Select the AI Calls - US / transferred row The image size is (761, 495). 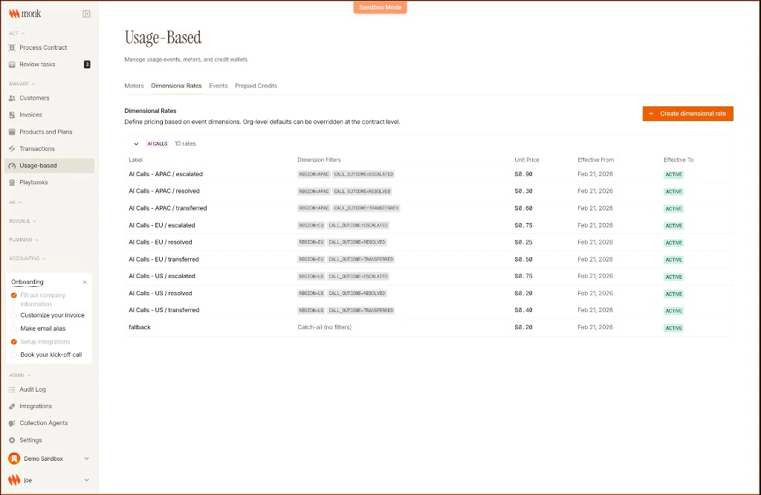point(428,310)
